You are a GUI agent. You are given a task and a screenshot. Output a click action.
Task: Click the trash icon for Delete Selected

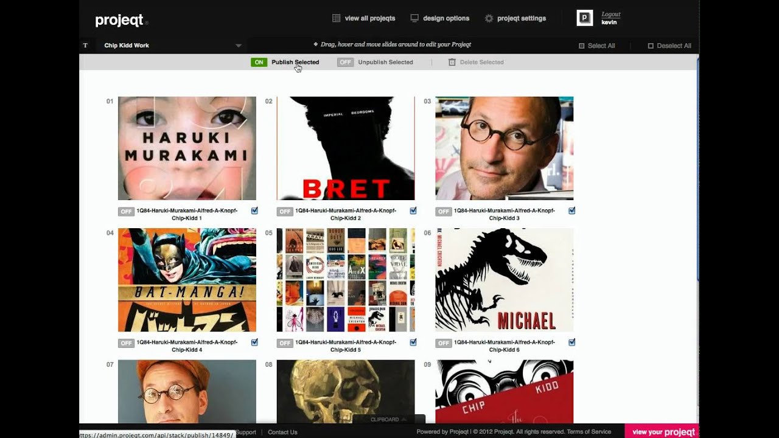452,62
